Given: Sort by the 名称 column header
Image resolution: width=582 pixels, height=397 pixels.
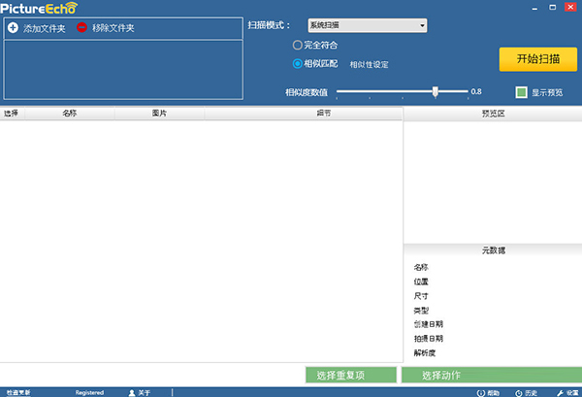Looking at the screenshot, I should coord(70,113).
